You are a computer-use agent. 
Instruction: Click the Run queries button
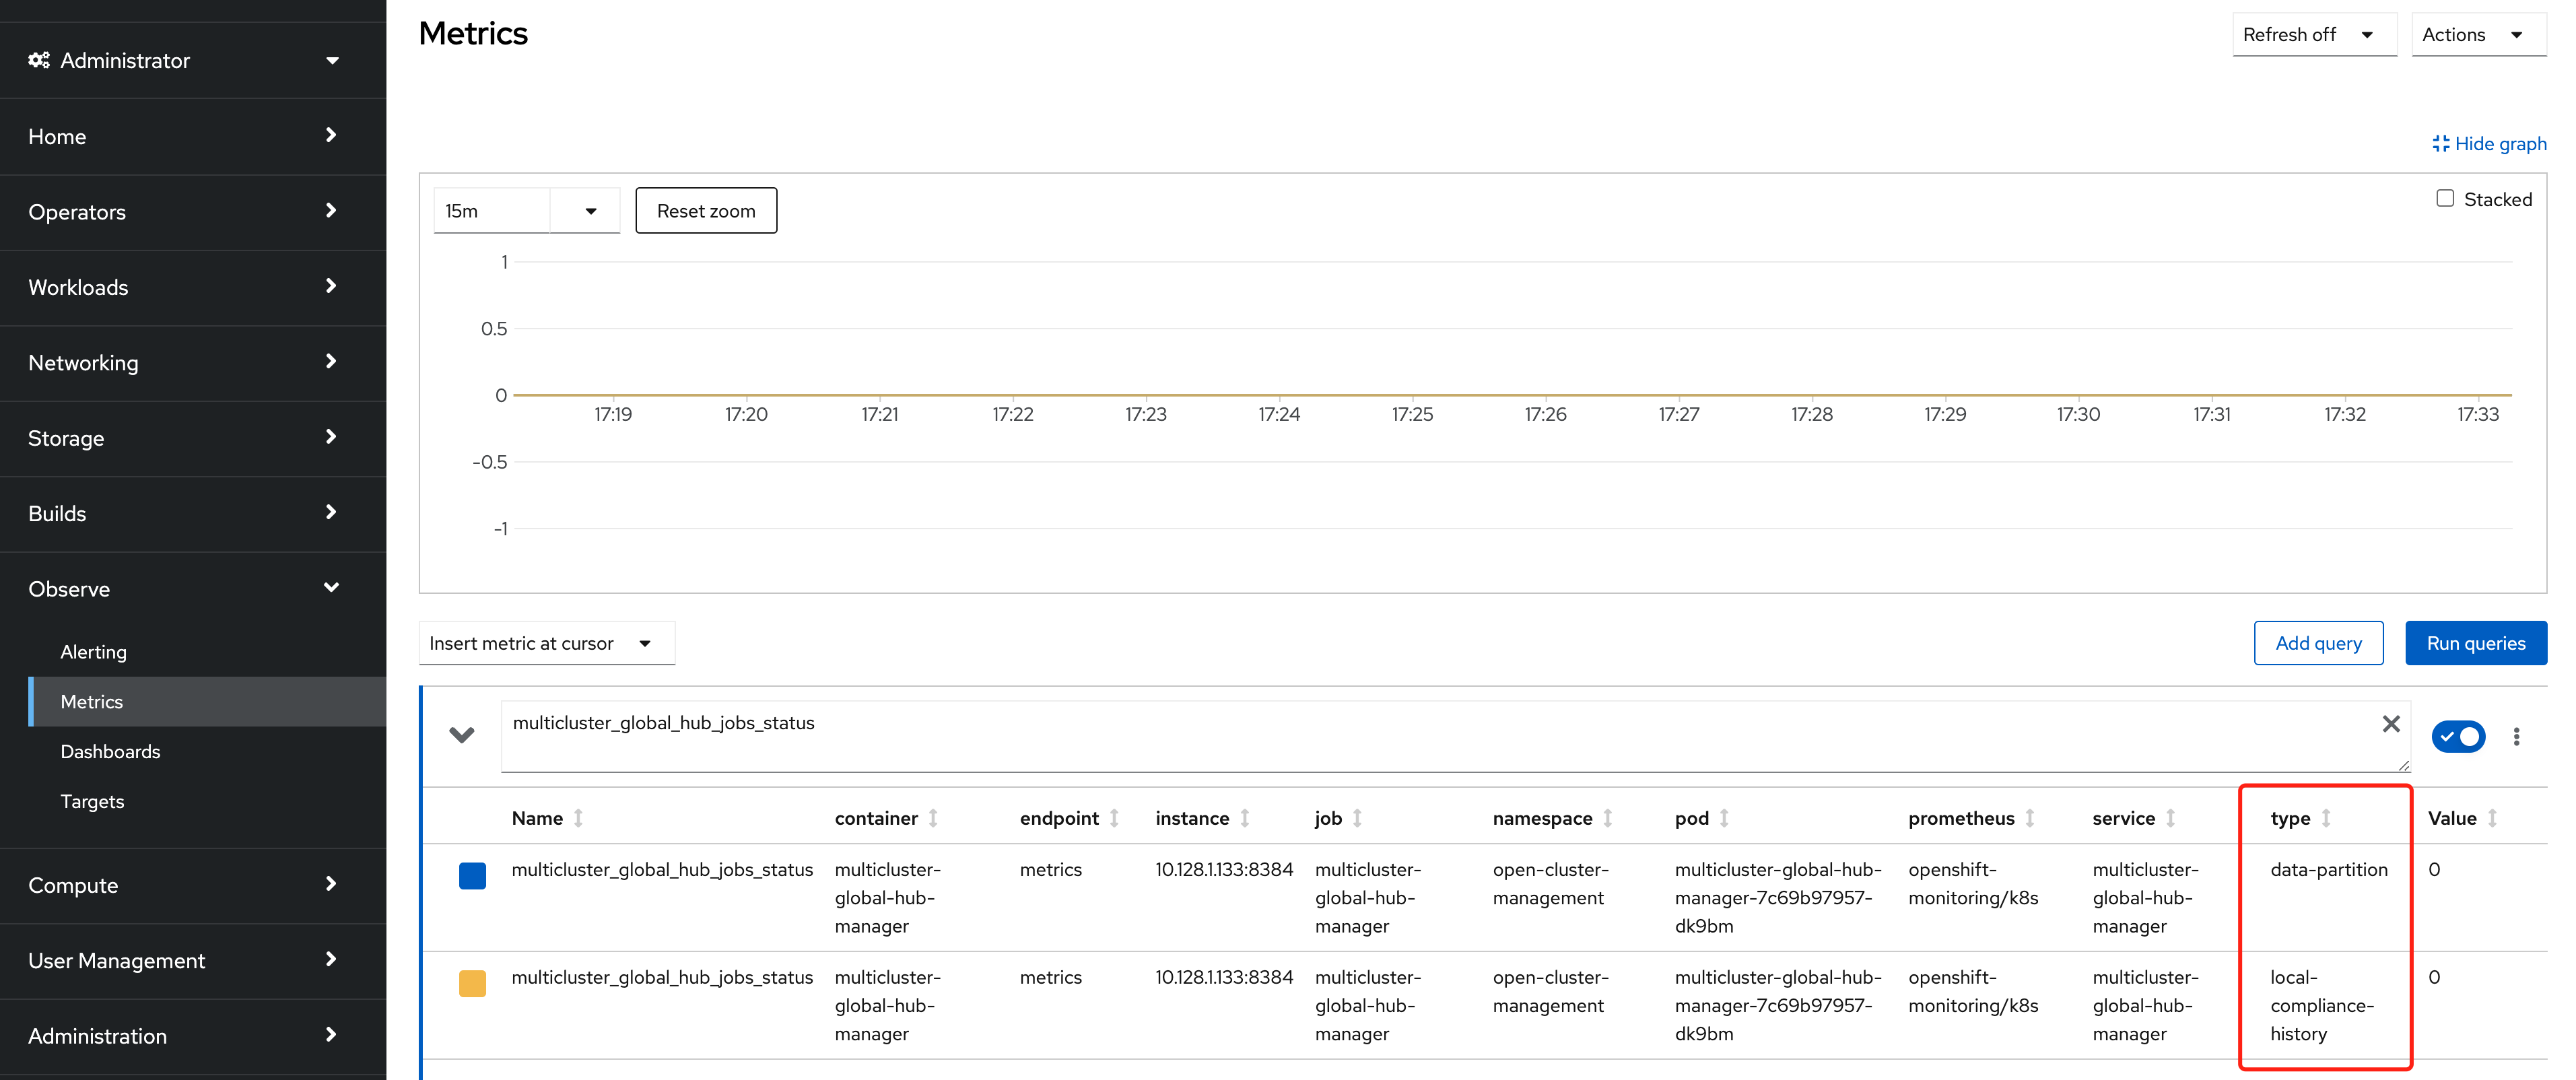[x=2476, y=643]
